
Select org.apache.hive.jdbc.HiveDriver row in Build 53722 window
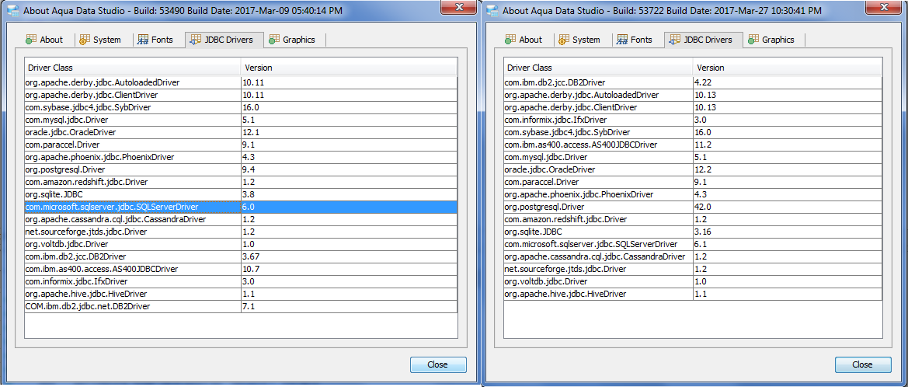point(693,294)
